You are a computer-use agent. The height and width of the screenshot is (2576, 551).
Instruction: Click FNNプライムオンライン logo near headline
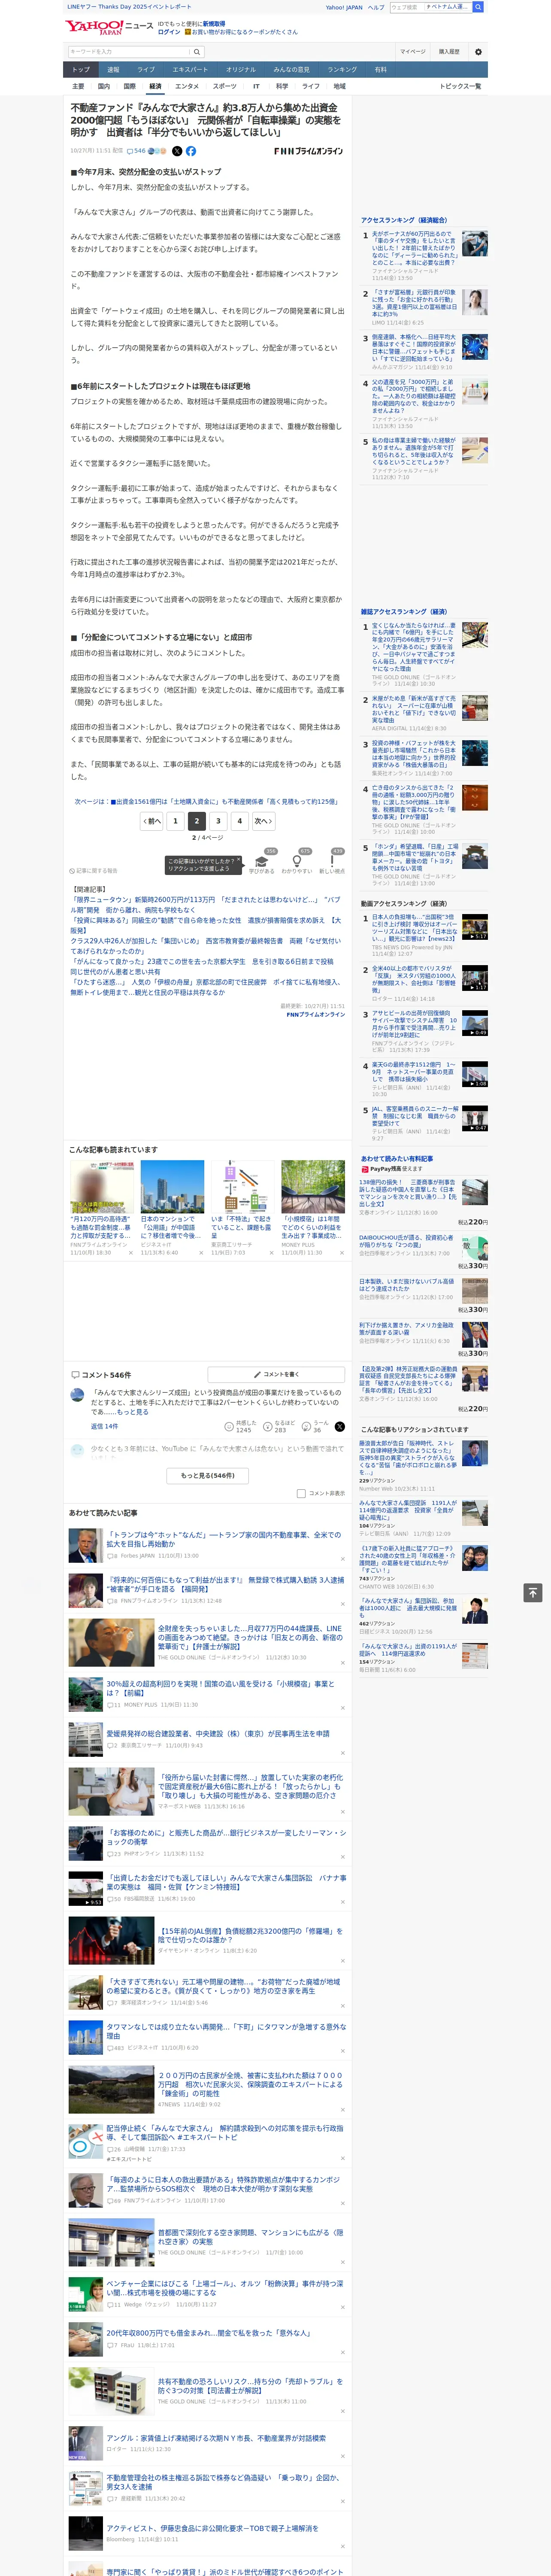(308, 151)
